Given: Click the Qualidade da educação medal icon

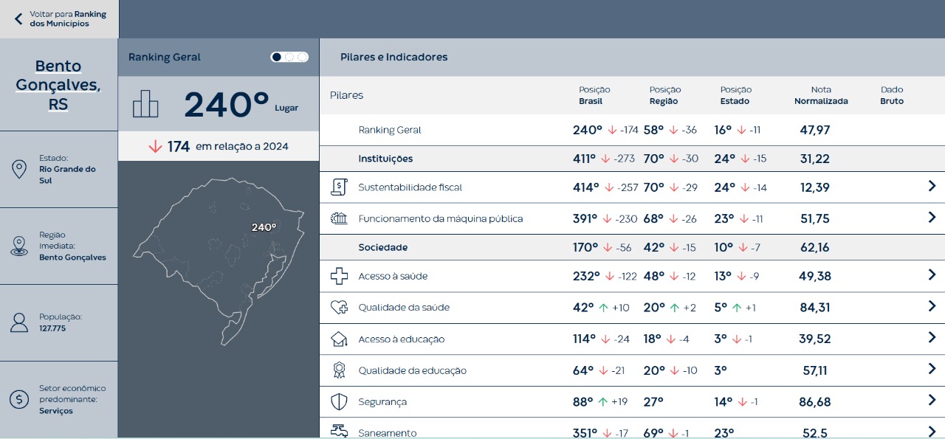Looking at the screenshot, I should pos(339,370).
